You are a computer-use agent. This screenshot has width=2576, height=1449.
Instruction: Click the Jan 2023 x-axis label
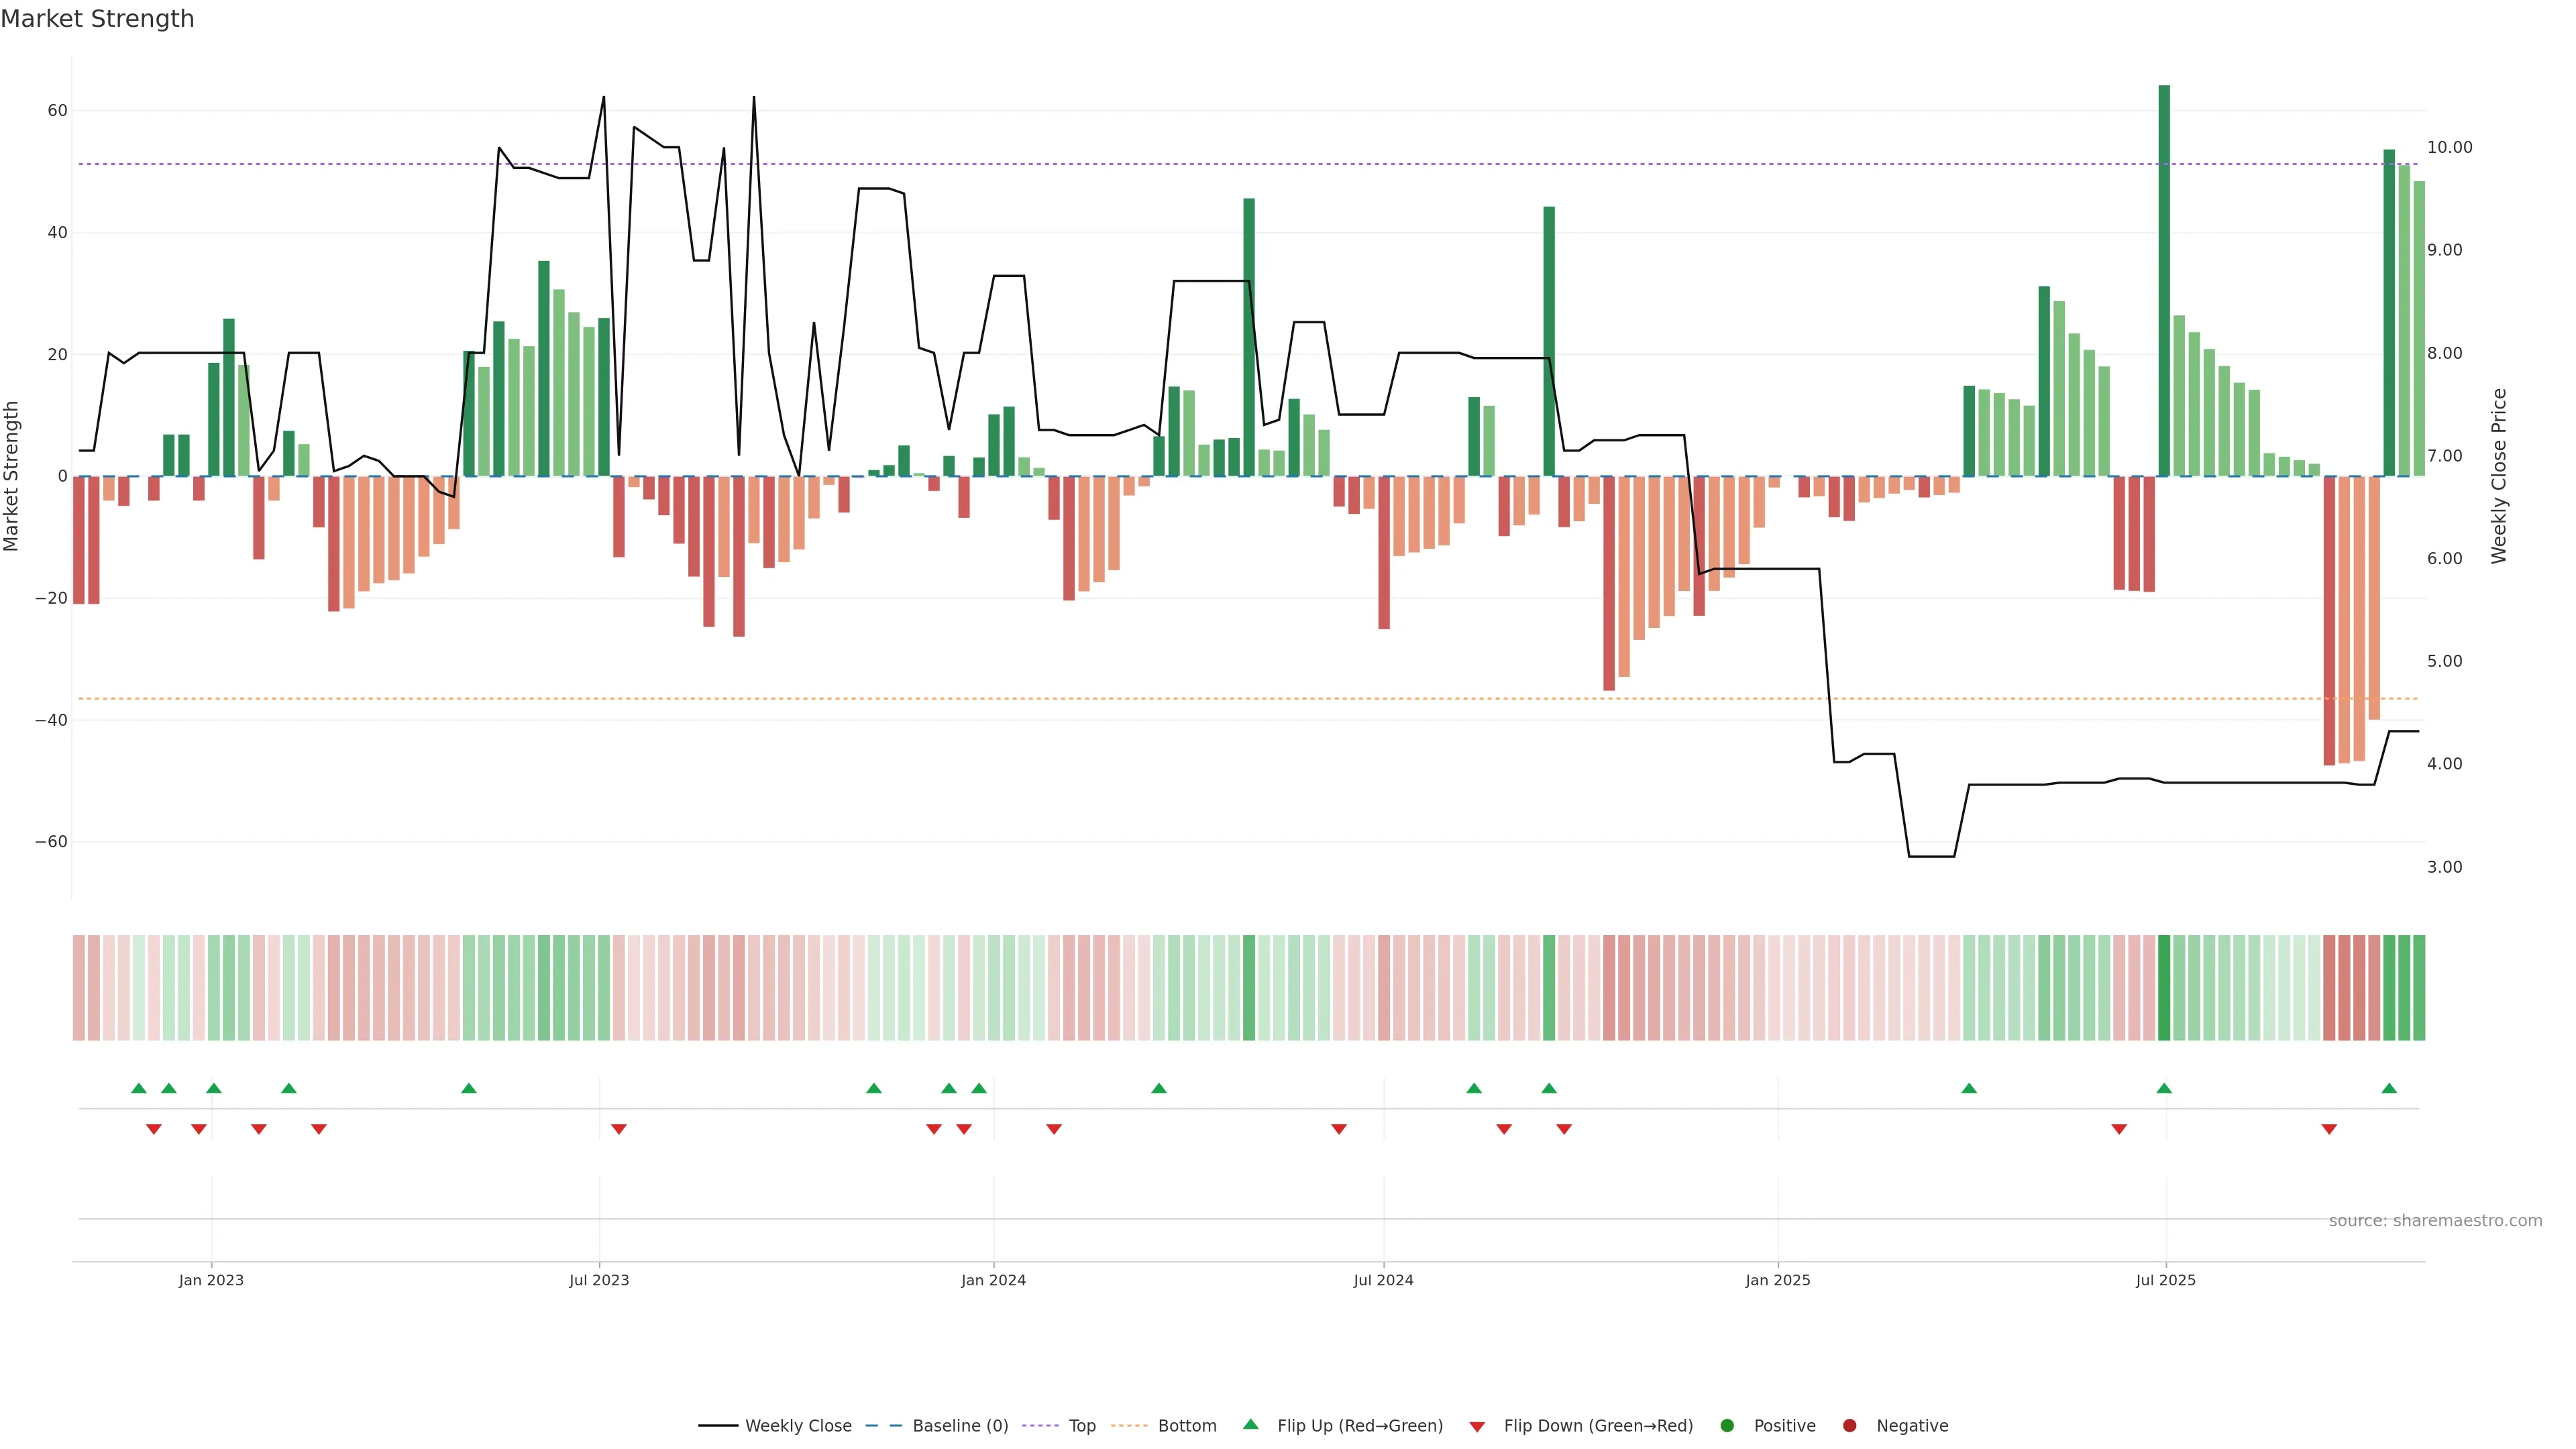211,1280
